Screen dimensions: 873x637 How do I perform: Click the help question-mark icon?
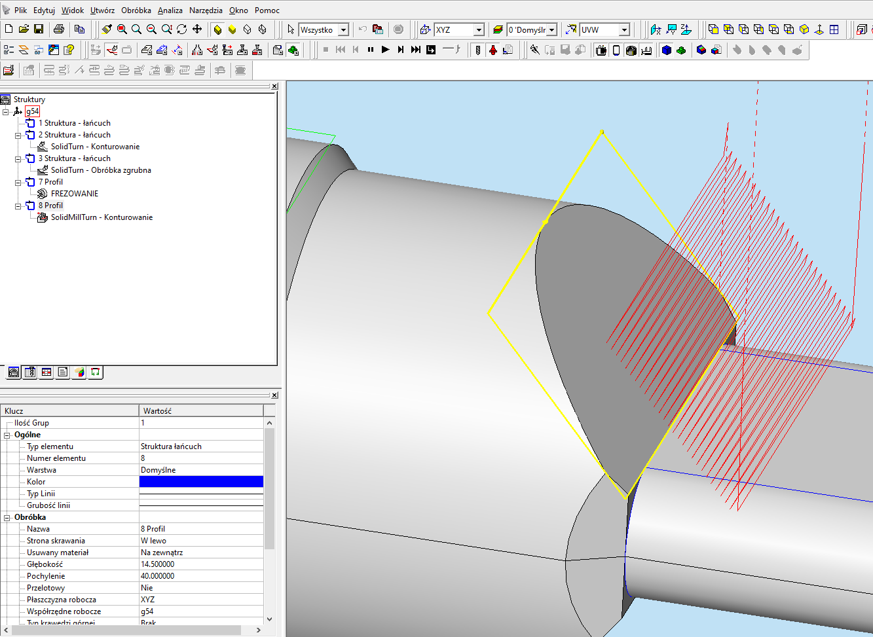(69, 50)
